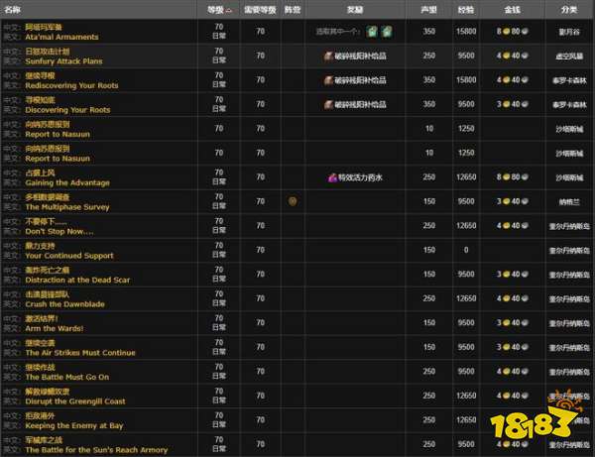595x457 pixels.
Task: Click the supplies icon in Discovering Your Roots row
Action: (x=328, y=104)
